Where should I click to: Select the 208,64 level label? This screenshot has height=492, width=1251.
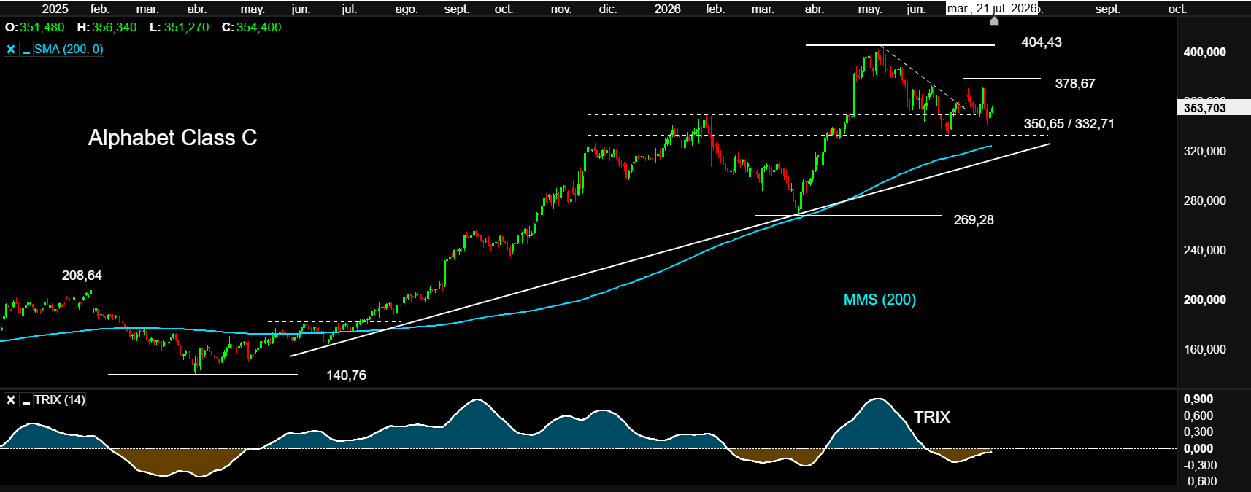[x=82, y=276]
